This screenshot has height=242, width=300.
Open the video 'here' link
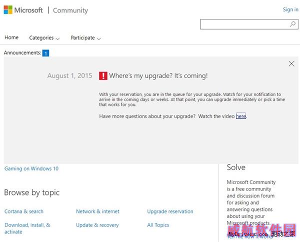[x=240, y=116]
